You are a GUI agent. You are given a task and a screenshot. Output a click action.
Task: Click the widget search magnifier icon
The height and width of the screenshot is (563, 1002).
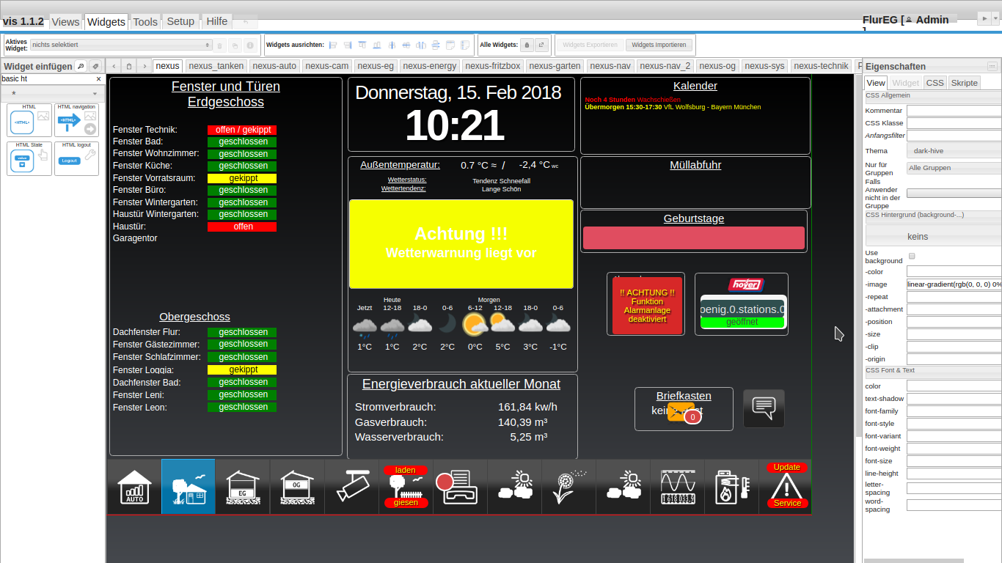(81, 66)
